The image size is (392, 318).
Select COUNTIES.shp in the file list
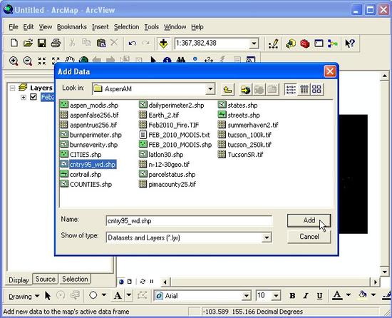tap(86, 184)
